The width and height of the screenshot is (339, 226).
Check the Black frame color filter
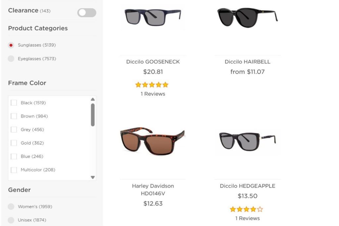pos(14,103)
